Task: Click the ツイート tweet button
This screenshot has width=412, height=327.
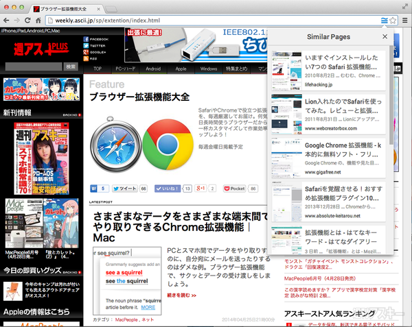Action: click(x=125, y=189)
